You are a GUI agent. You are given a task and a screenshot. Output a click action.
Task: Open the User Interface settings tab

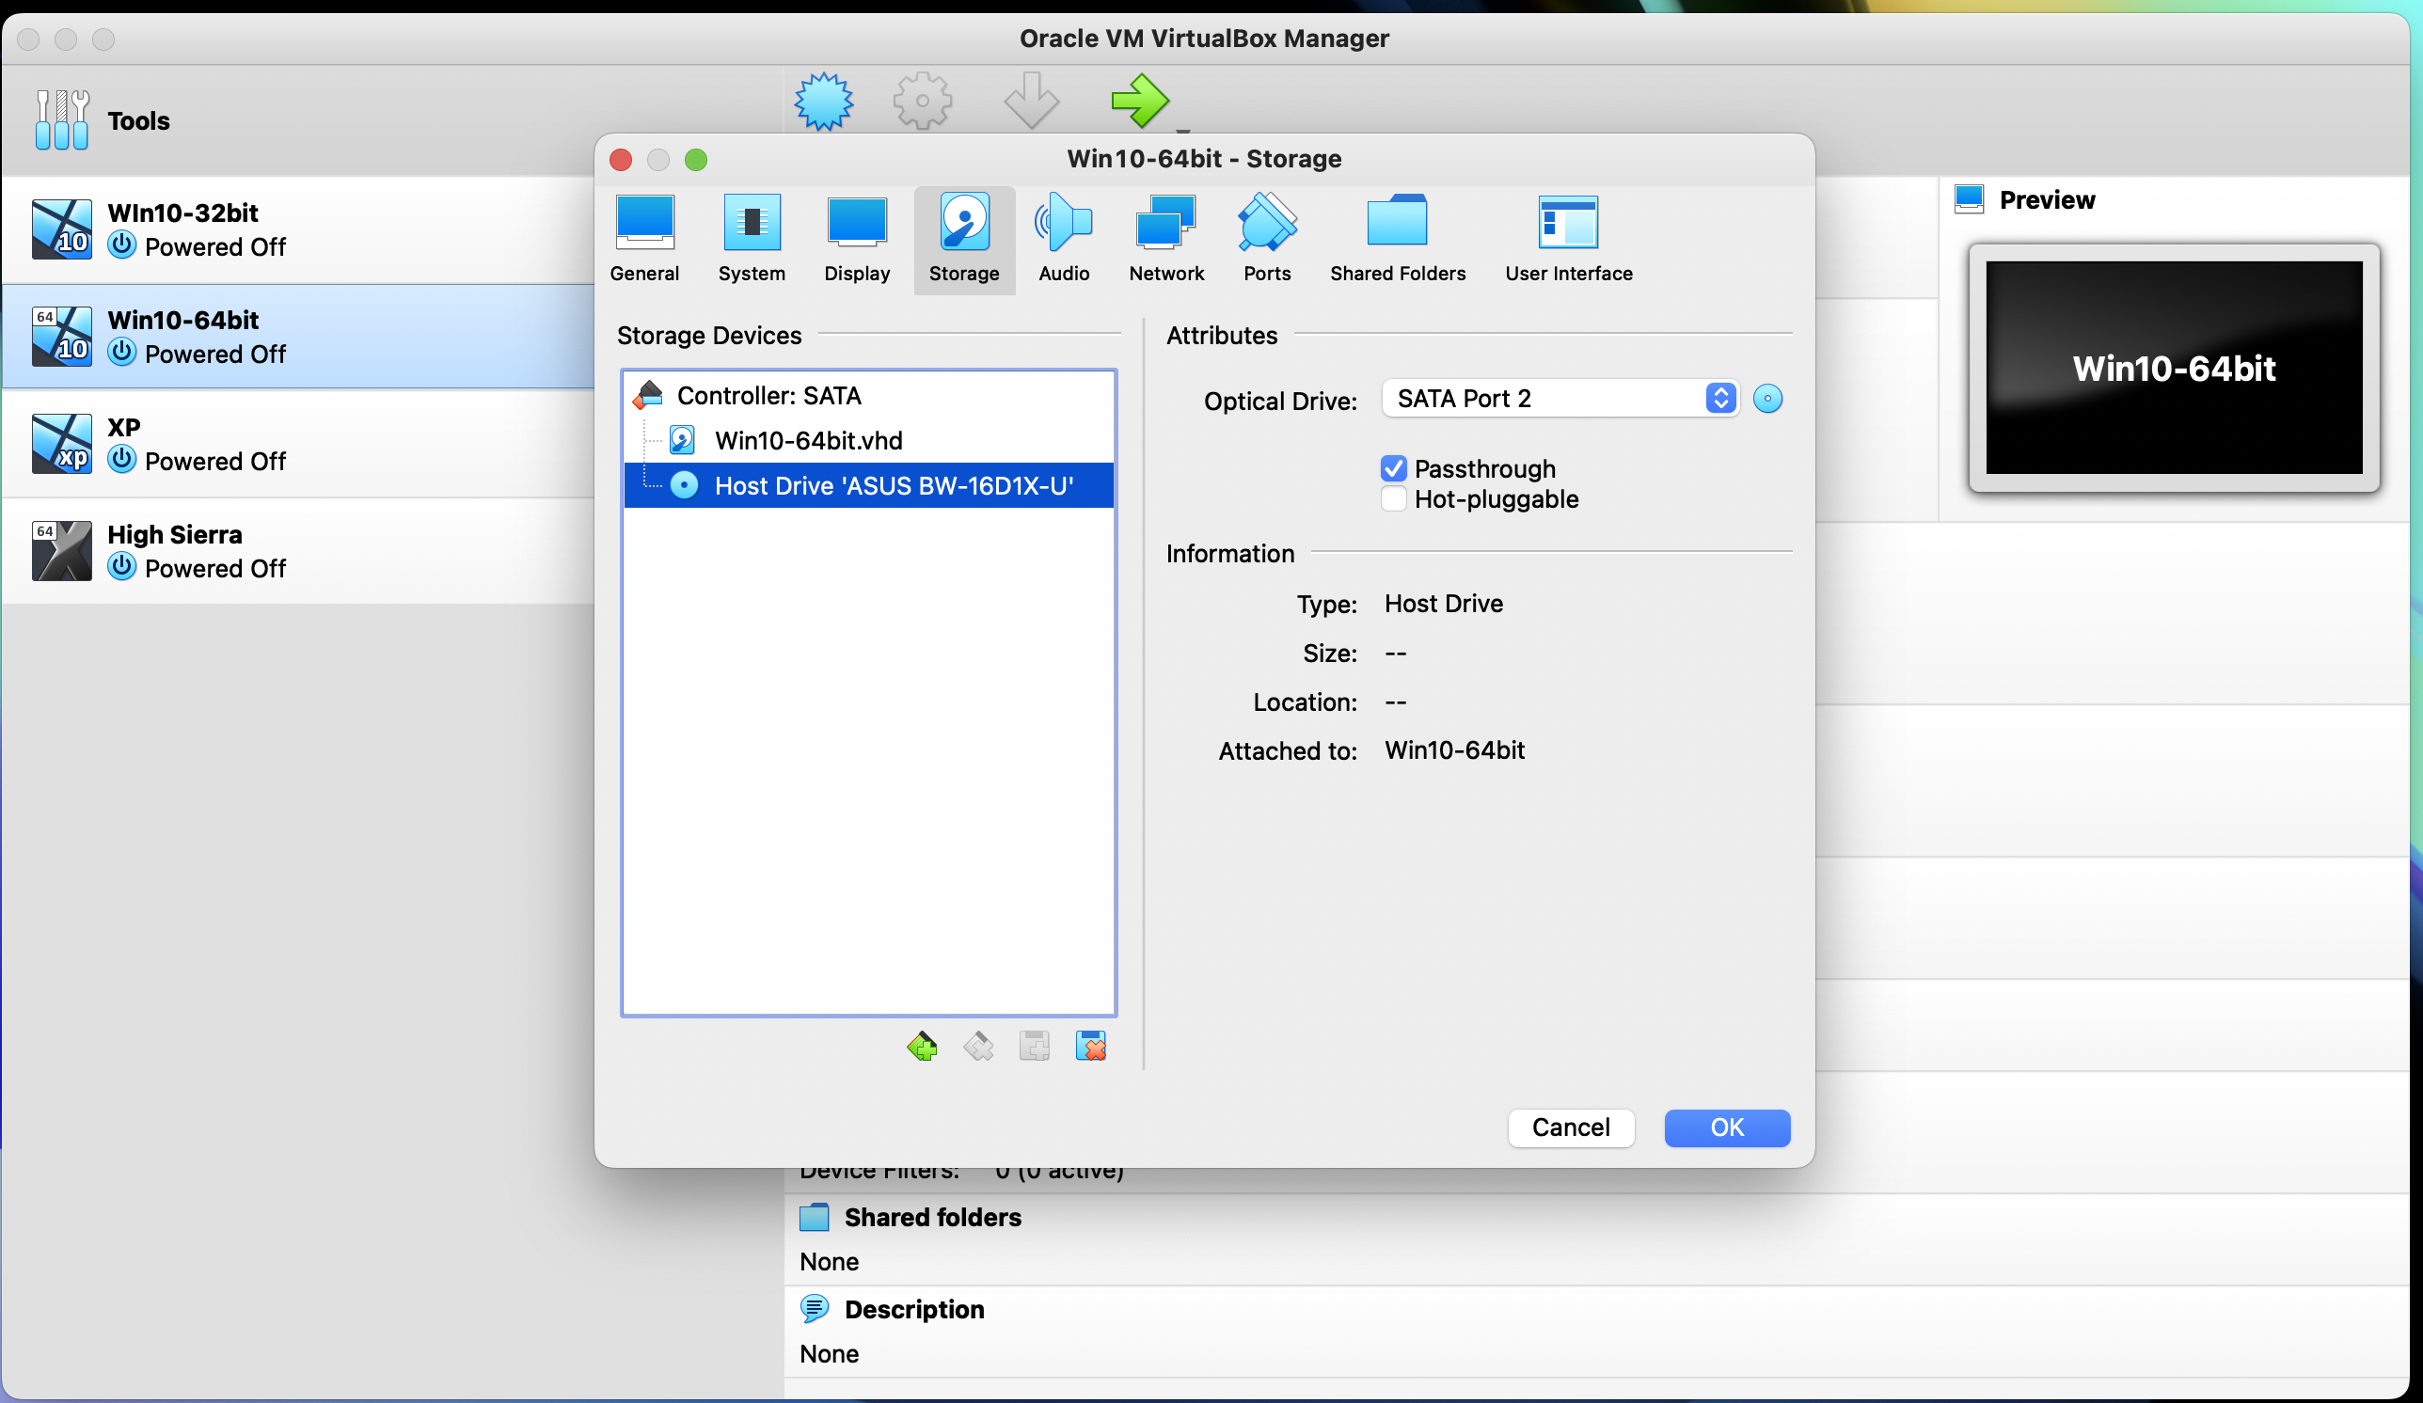[x=1568, y=239]
